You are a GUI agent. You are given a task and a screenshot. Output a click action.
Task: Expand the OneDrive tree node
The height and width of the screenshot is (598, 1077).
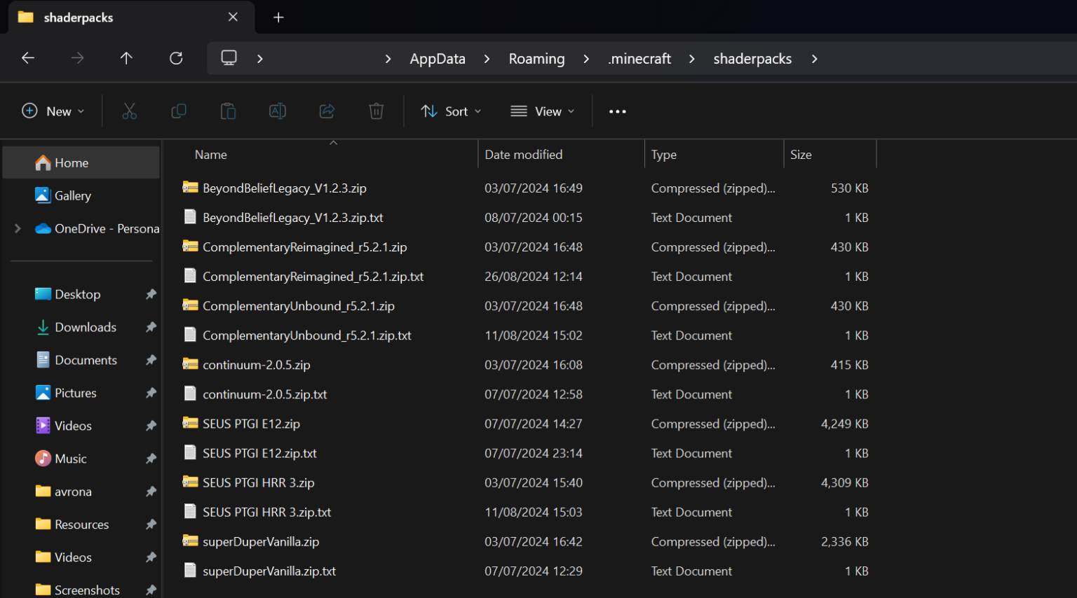tap(18, 228)
